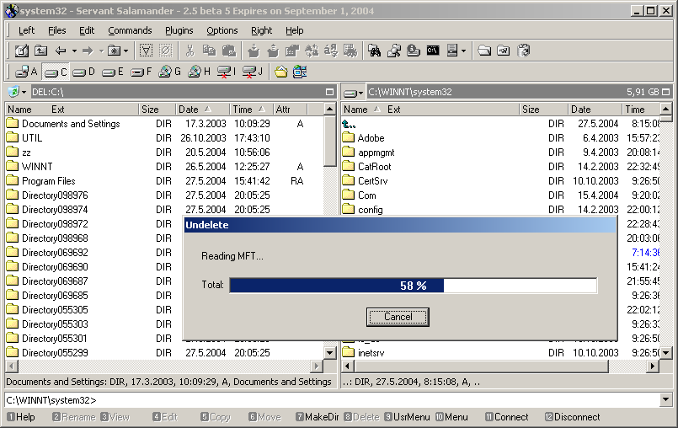Viewport: 678px width, 428px height.
Task: Open the Commands menu
Action: coord(130,30)
